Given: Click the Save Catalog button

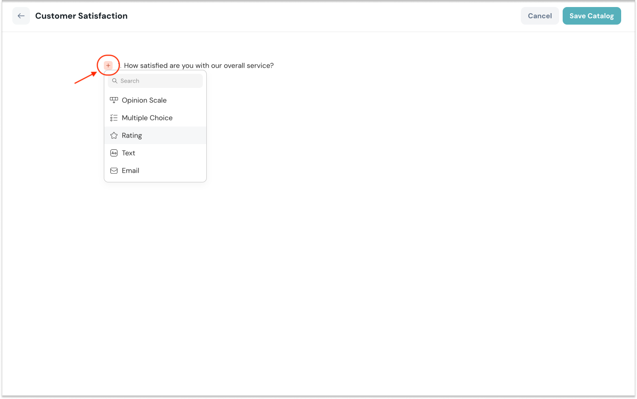Looking at the screenshot, I should click(x=591, y=16).
